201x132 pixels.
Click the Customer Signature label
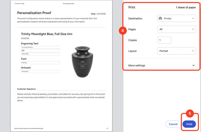click(26, 89)
